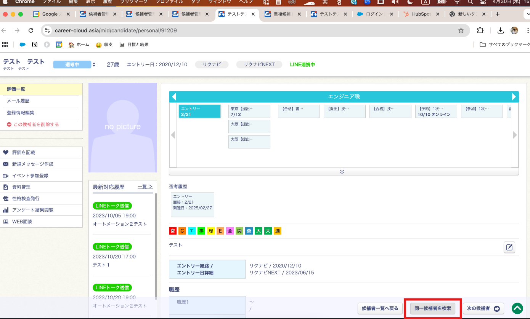Click the orange C tag swatch

tap(182, 231)
